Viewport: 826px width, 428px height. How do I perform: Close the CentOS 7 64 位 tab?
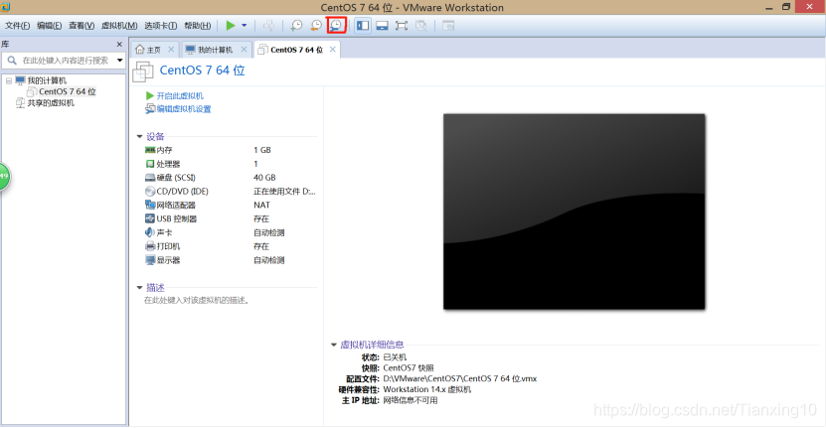(332, 49)
